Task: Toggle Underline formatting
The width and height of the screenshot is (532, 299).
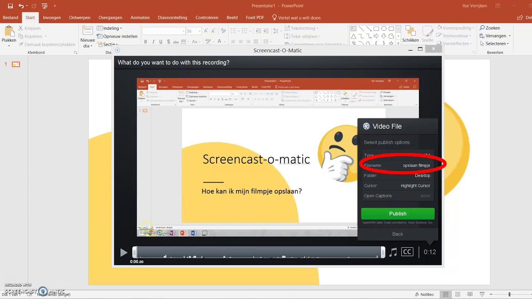Action: click(161, 42)
